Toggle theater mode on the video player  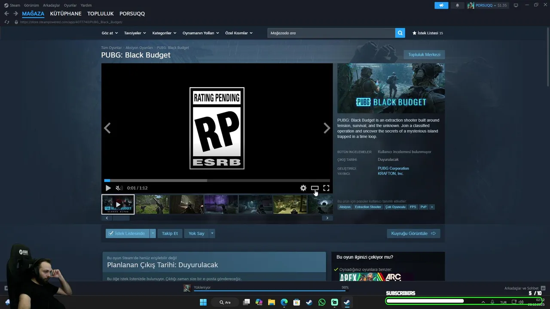(315, 188)
